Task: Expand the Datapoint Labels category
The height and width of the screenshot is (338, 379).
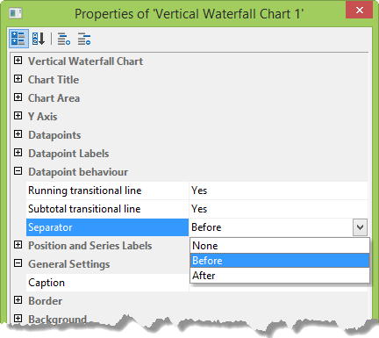Action: 18,153
